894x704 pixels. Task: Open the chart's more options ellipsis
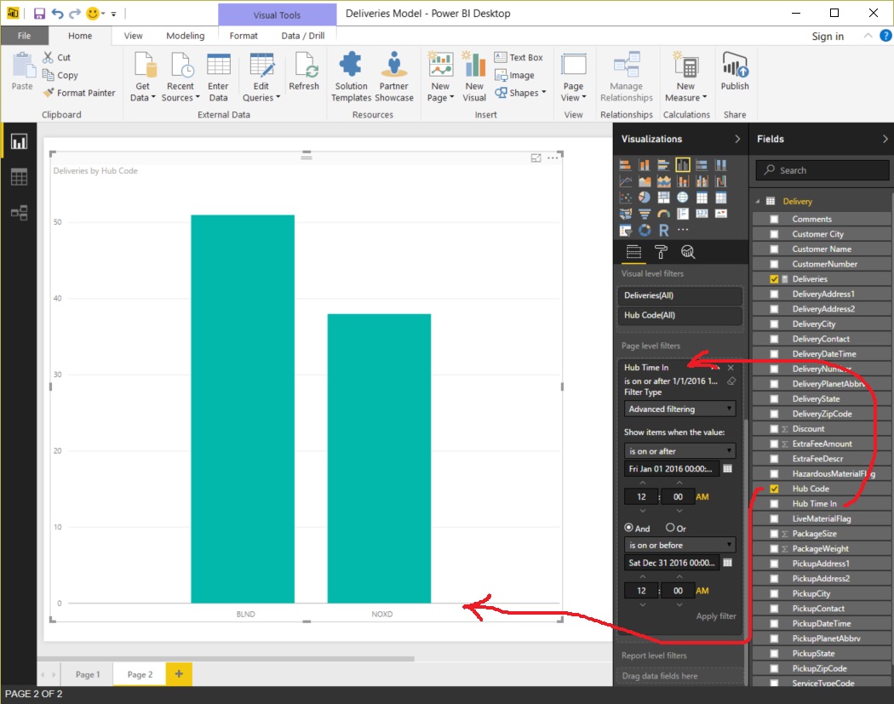coord(553,157)
